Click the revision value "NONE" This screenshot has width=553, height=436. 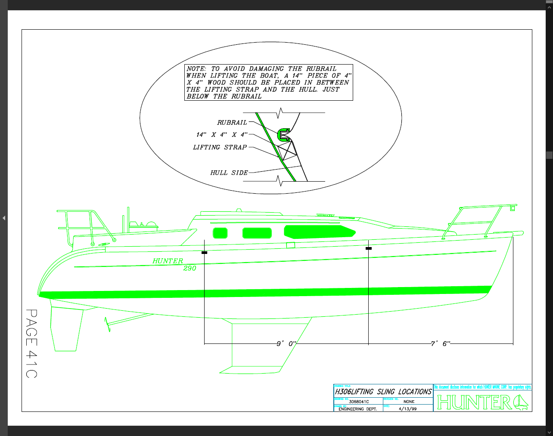click(409, 402)
